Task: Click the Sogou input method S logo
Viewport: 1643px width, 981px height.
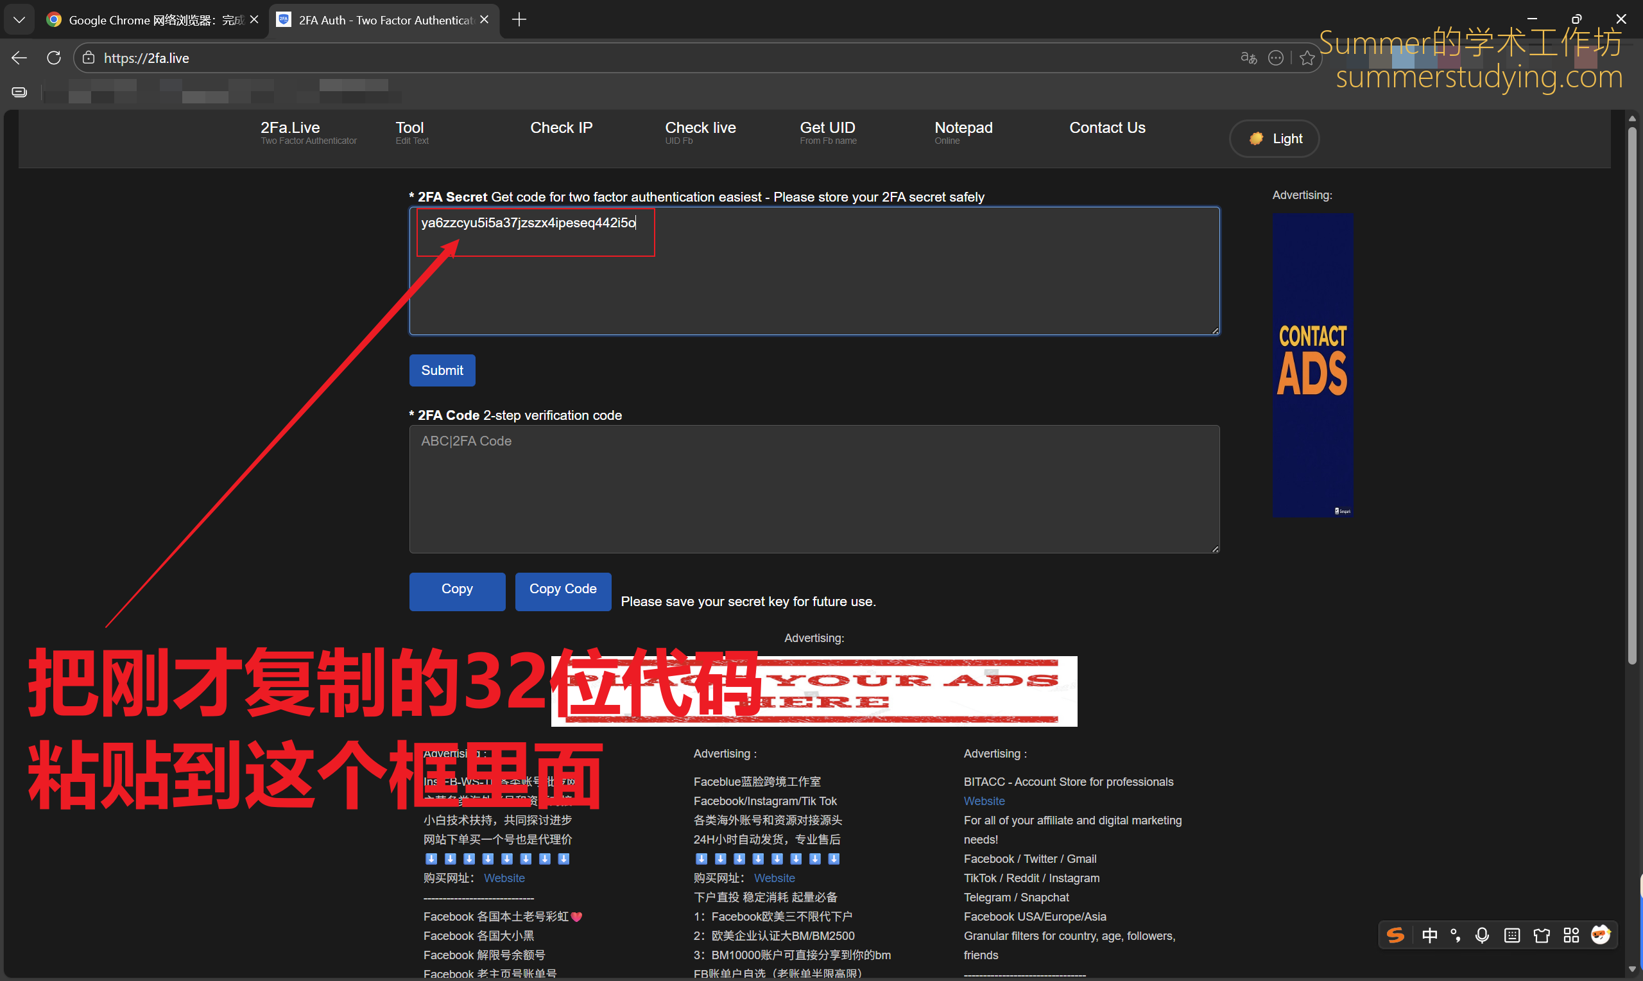Action: coord(1395,935)
